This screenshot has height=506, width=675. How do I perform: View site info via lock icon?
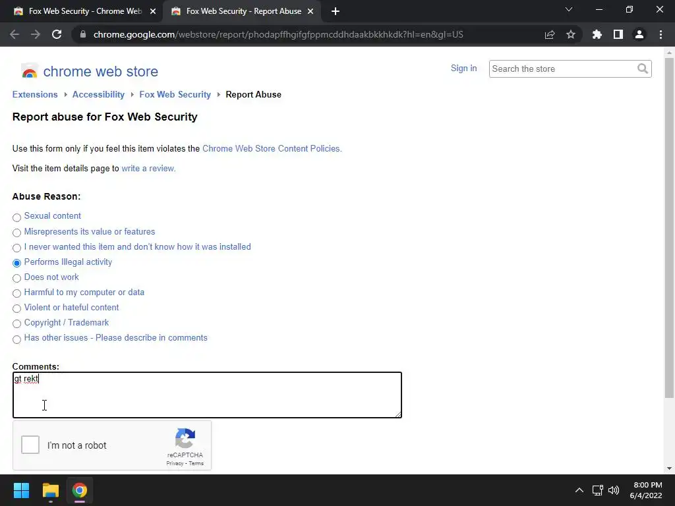point(83,34)
